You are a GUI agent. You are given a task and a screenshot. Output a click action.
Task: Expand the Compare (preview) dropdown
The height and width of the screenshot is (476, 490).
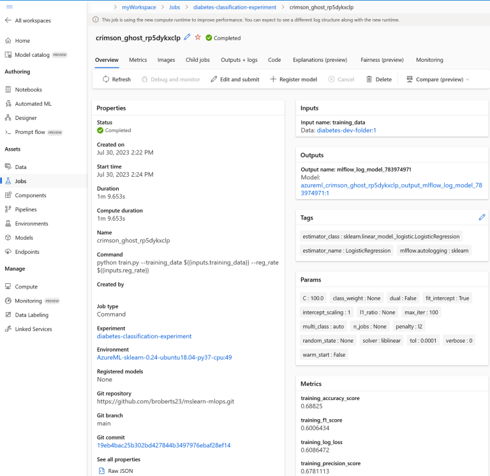coord(438,79)
